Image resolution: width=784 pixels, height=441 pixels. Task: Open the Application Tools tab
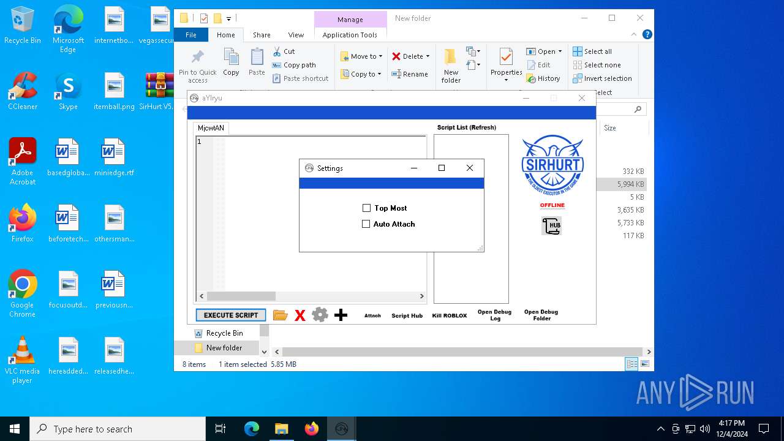point(350,35)
